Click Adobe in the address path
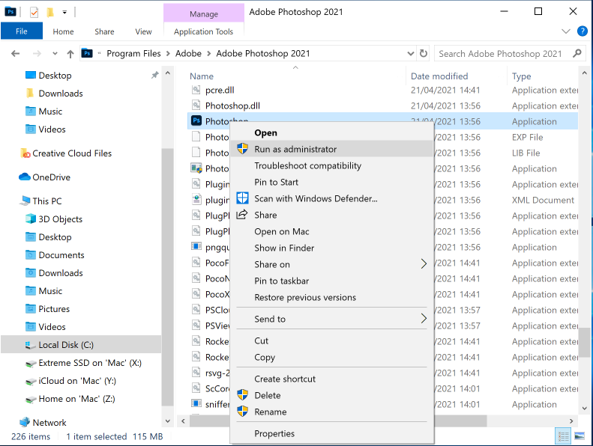 click(188, 54)
